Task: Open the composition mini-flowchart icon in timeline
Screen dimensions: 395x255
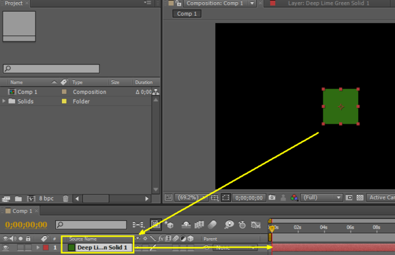Action: coord(138,225)
